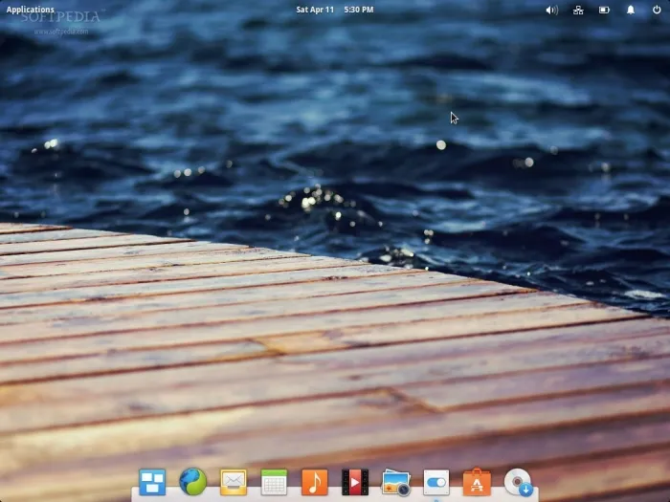Viewport: 670px width, 502px height.
Task: Launch the Midori web browser
Action: click(192, 481)
